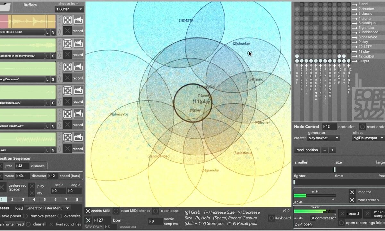Viewport: 385px width, 231px height.
Task: Click the rand. position button
Action: click(307, 150)
